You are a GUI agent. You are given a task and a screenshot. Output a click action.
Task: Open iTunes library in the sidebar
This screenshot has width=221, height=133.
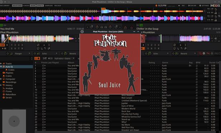pyautogui.click(x=9, y=91)
